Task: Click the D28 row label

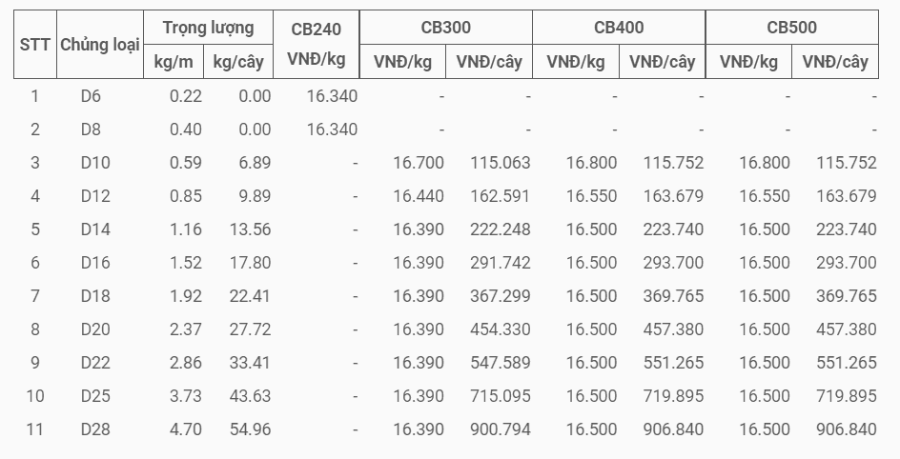Action: [x=95, y=429]
